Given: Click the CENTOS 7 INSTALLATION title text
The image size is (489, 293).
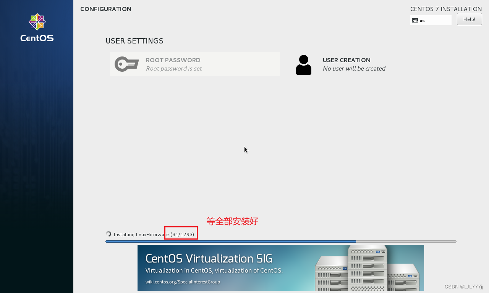Looking at the screenshot, I should pos(446,9).
